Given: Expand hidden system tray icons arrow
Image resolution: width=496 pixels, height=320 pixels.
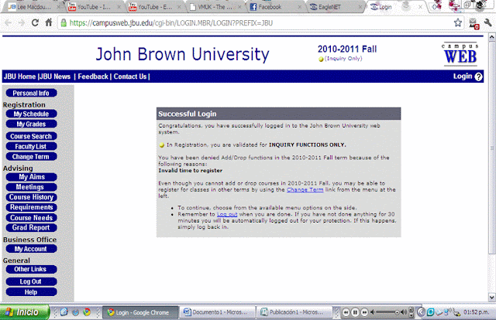Looking at the screenshot, I should [x=421, y=312].
